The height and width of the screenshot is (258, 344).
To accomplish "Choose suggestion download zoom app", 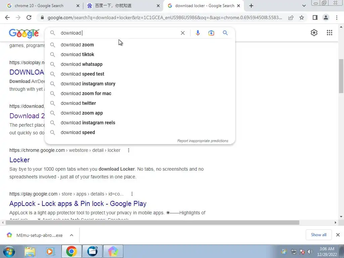I will [x=140, y=113].
